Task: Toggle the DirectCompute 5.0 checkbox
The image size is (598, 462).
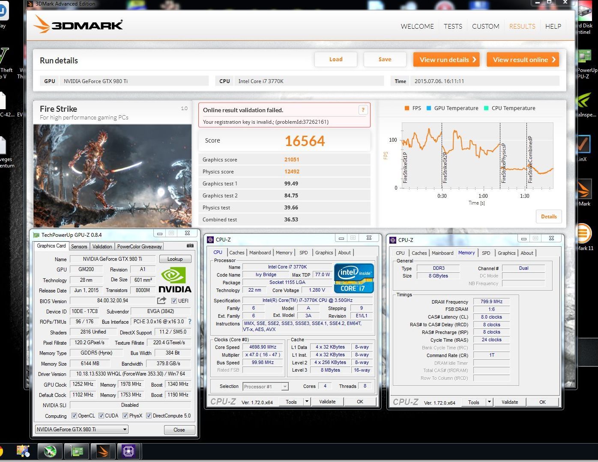Action: (x=149, y=415)
